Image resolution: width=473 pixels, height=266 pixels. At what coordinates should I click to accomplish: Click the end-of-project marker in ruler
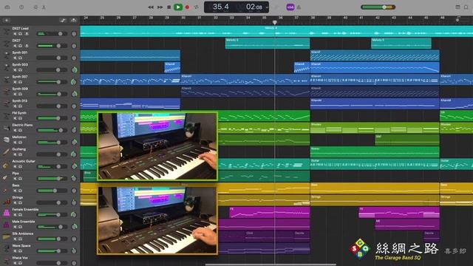tap(457, 20)
